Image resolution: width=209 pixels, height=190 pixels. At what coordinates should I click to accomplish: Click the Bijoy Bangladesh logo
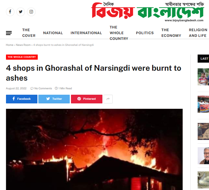click(x=148, y=12)
